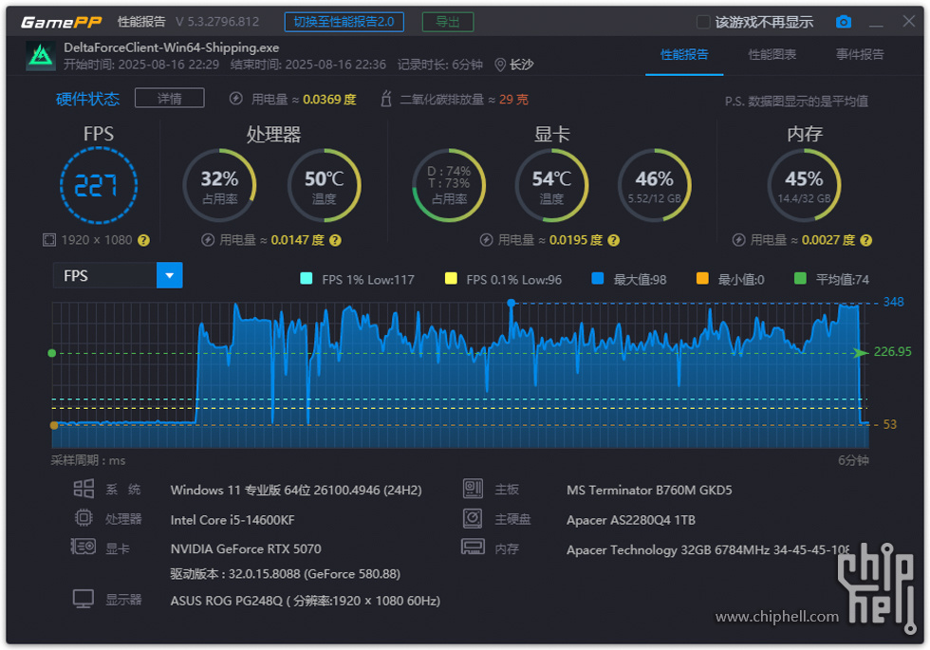The height and width of the screenshot is (650, 930).
Task: Click the CPU 32% usage gauge
Action: (219, 185)
